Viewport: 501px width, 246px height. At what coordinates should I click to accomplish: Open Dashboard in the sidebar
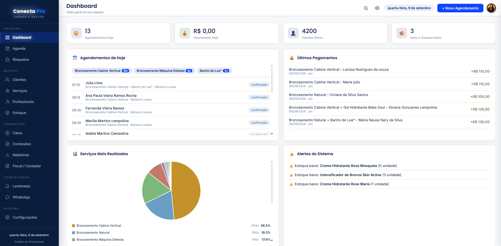coord(29,37)
